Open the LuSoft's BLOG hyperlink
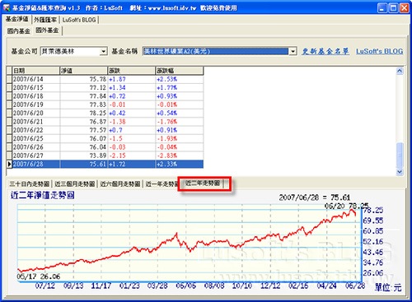This screenshot has width=412, height=302. pos(380,51)
